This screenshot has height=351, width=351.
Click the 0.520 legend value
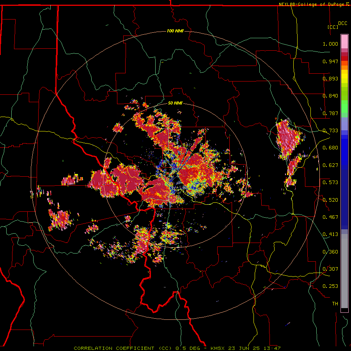[x=330, y=200]
